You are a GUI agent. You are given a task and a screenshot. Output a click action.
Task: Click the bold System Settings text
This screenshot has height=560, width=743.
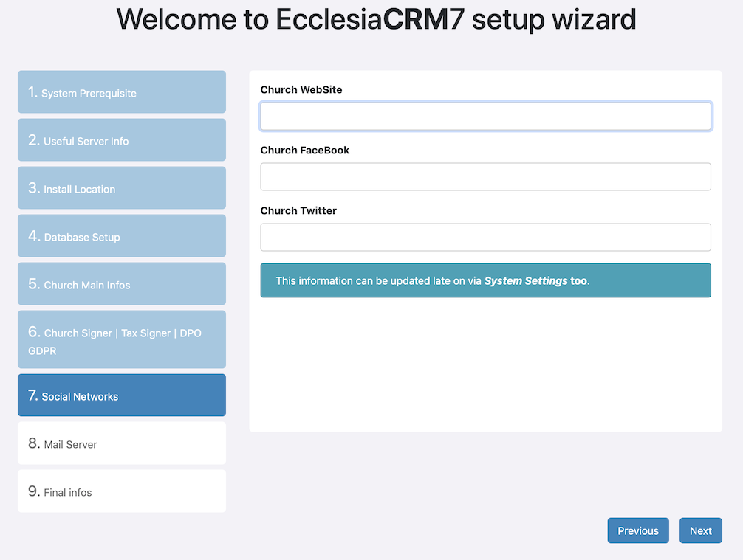[x=526, y=280]
